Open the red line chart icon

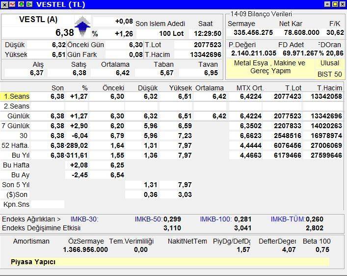coord(12,4)
